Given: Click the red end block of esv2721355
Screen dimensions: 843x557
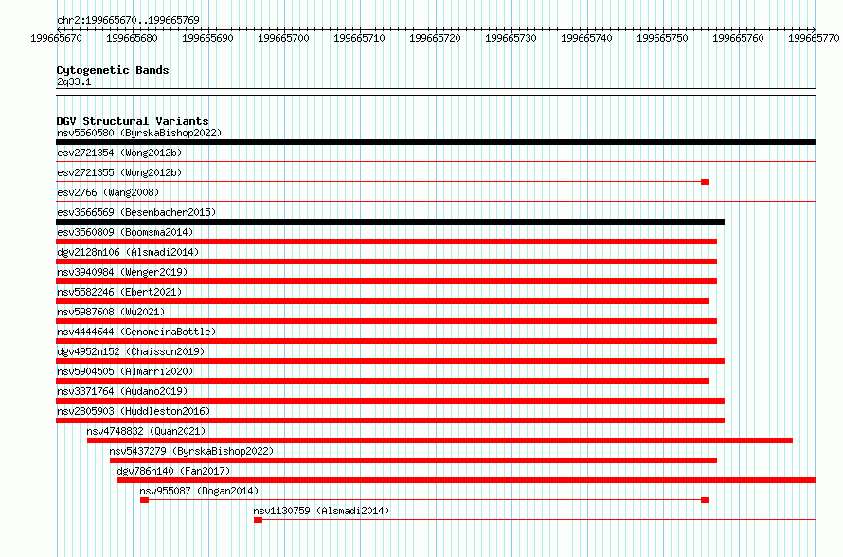Looking at the screenshot, I should (706, 182).
